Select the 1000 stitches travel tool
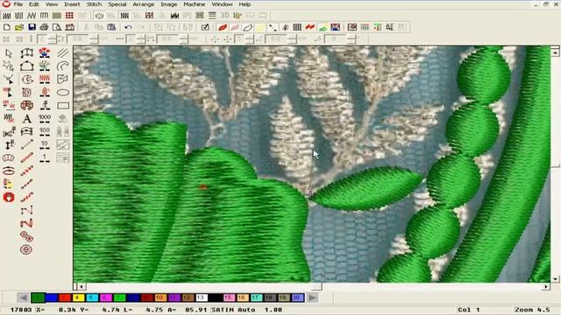Image resolution: width=561 pixels, height=315 pixels. pyautogui.click(x=45, y=119)
